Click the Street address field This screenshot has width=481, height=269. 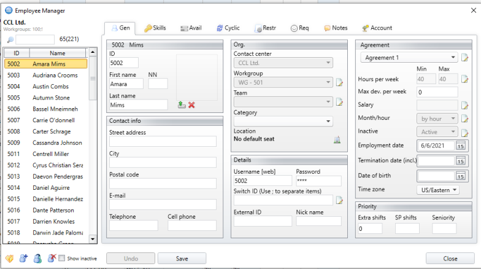163,141
